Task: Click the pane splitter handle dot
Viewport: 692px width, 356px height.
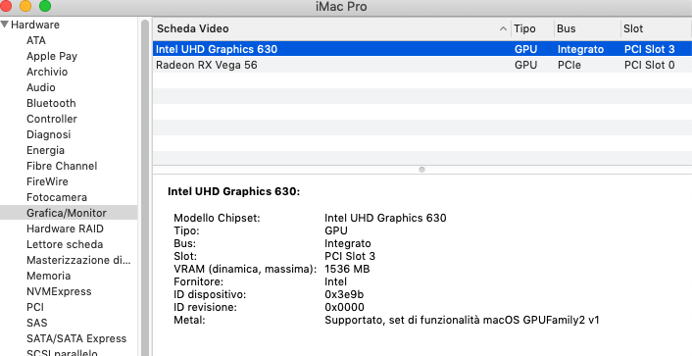Action: tap(421, 170)
